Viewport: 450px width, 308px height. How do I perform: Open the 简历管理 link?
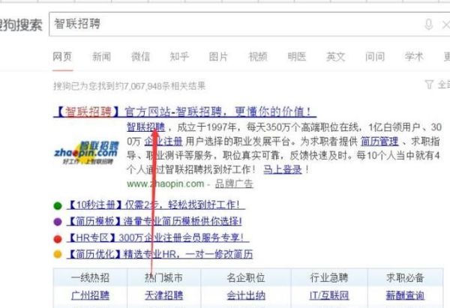click(379, 142)
